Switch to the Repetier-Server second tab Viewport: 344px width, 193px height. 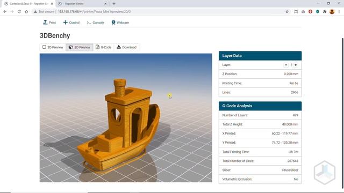pos(82,4)
